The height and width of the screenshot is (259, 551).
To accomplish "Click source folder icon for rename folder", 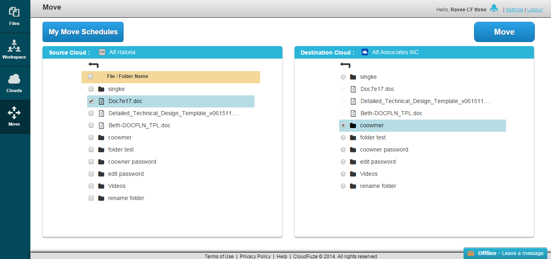I will click(101, 198).
